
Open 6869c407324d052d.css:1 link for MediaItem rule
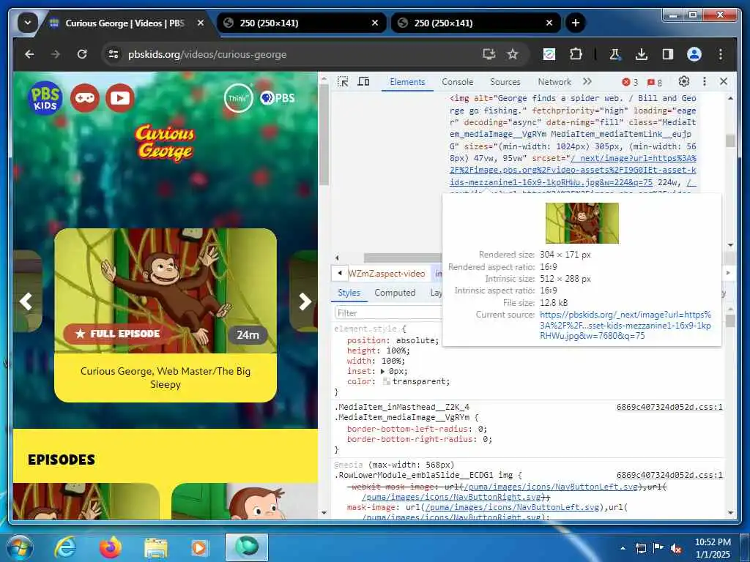[669, 407]
